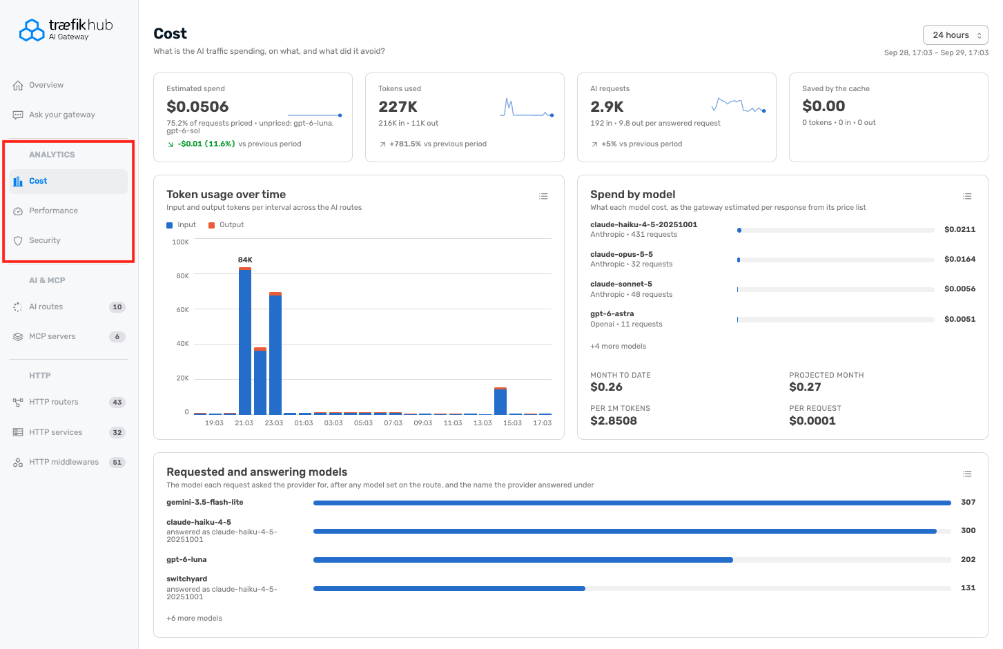Open Spend by model panel menu icon
The image size is (1003, 649).
click(967, 197)
